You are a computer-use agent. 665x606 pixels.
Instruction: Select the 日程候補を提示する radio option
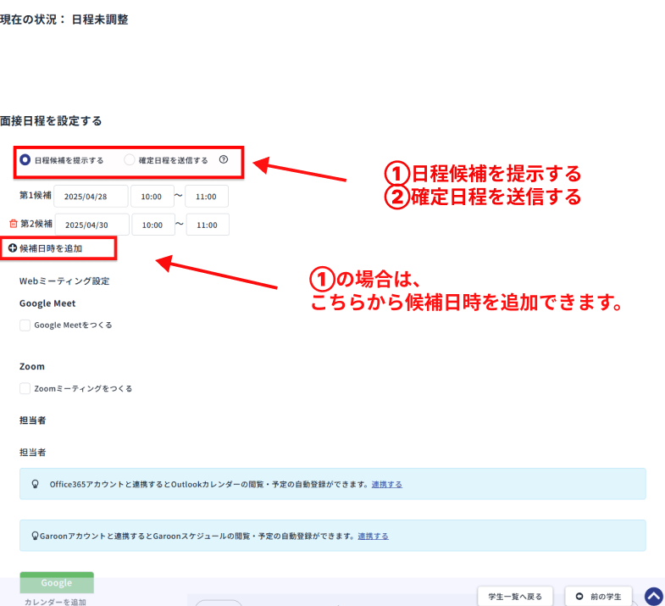click(25, 159)
